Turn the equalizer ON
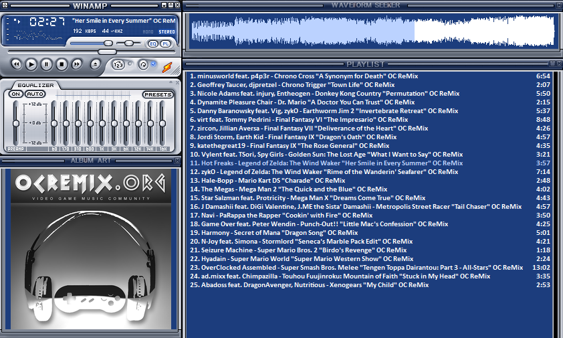 tap(16, 94)
